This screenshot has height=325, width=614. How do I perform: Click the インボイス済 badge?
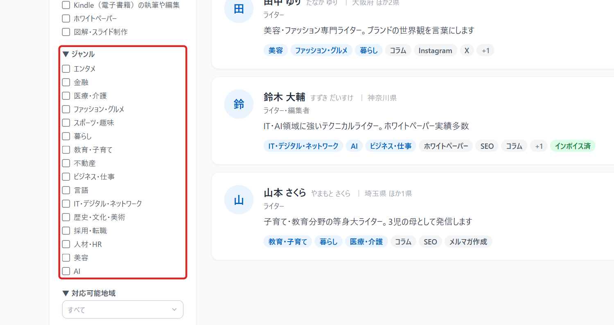pos(573,146)
